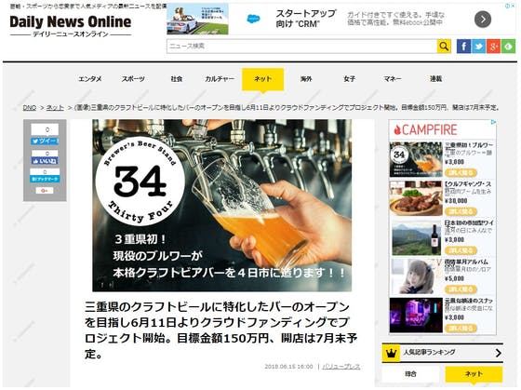Switch to the 総合 ranking tab

(410, 374)
